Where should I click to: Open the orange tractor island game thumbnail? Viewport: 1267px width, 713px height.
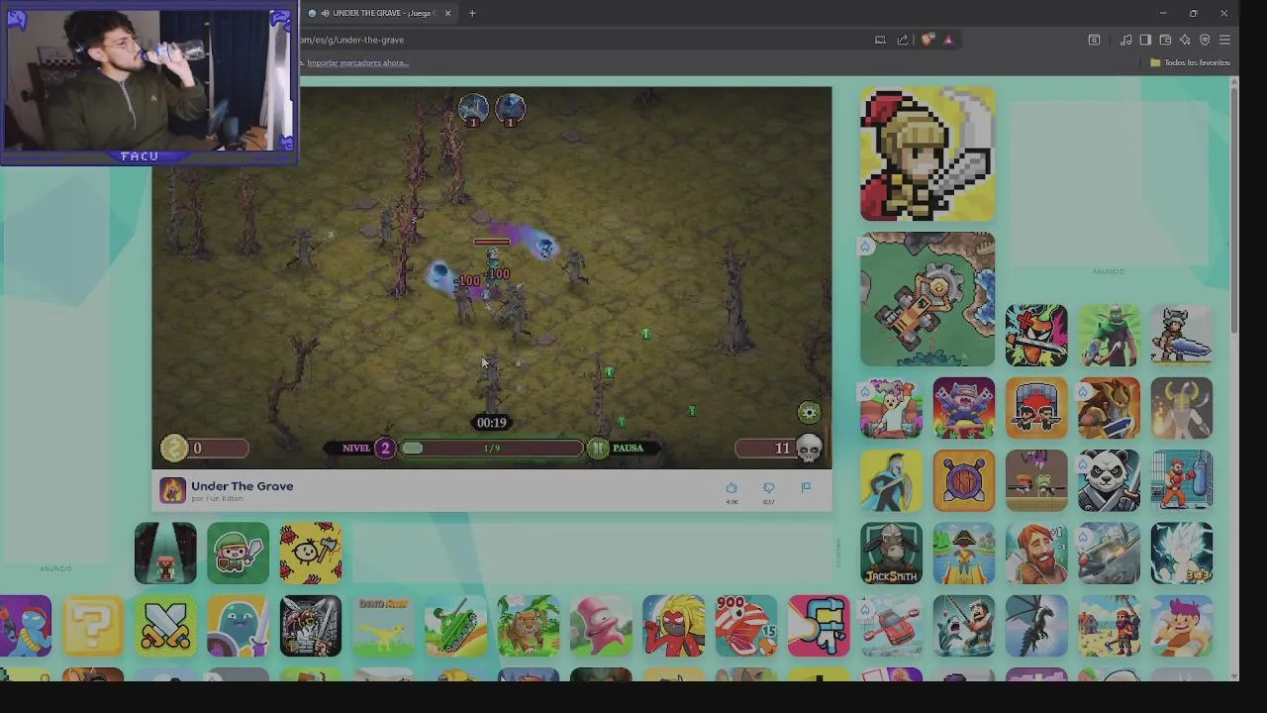927,299
